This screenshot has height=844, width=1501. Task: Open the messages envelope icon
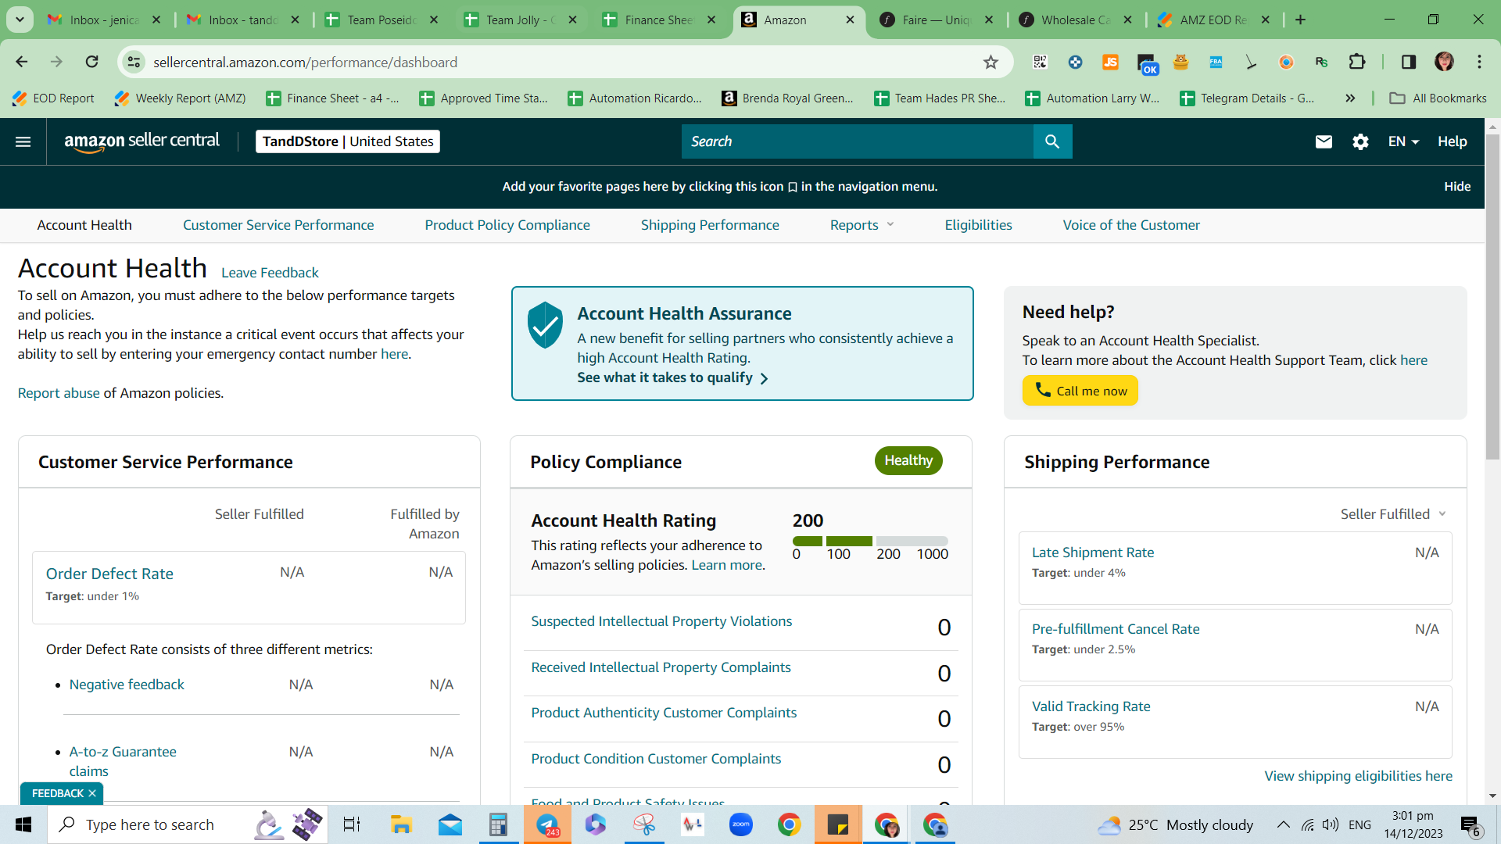coord(1324,141)
